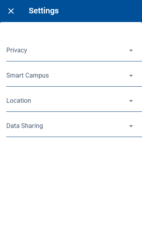Click the middle of the Privacy row
The height and width of the screenshot is (252, 142).
pyautogui.click(x=74, y=50)
